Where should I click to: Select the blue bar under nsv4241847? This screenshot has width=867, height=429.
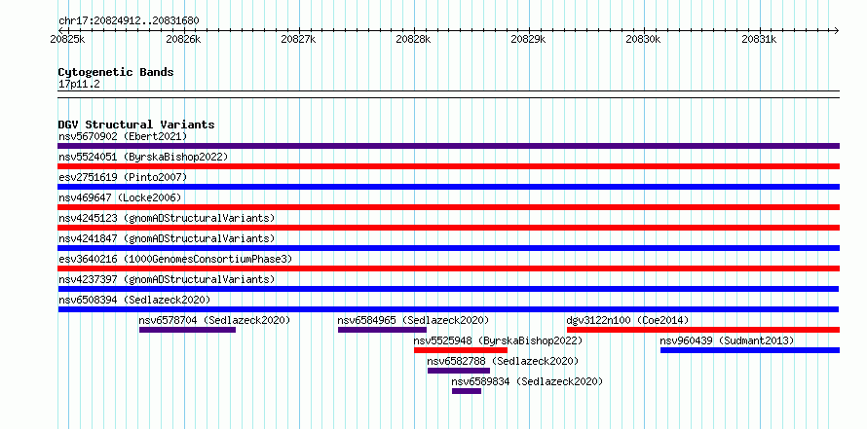pyautogui.click(x=448, y=248)
